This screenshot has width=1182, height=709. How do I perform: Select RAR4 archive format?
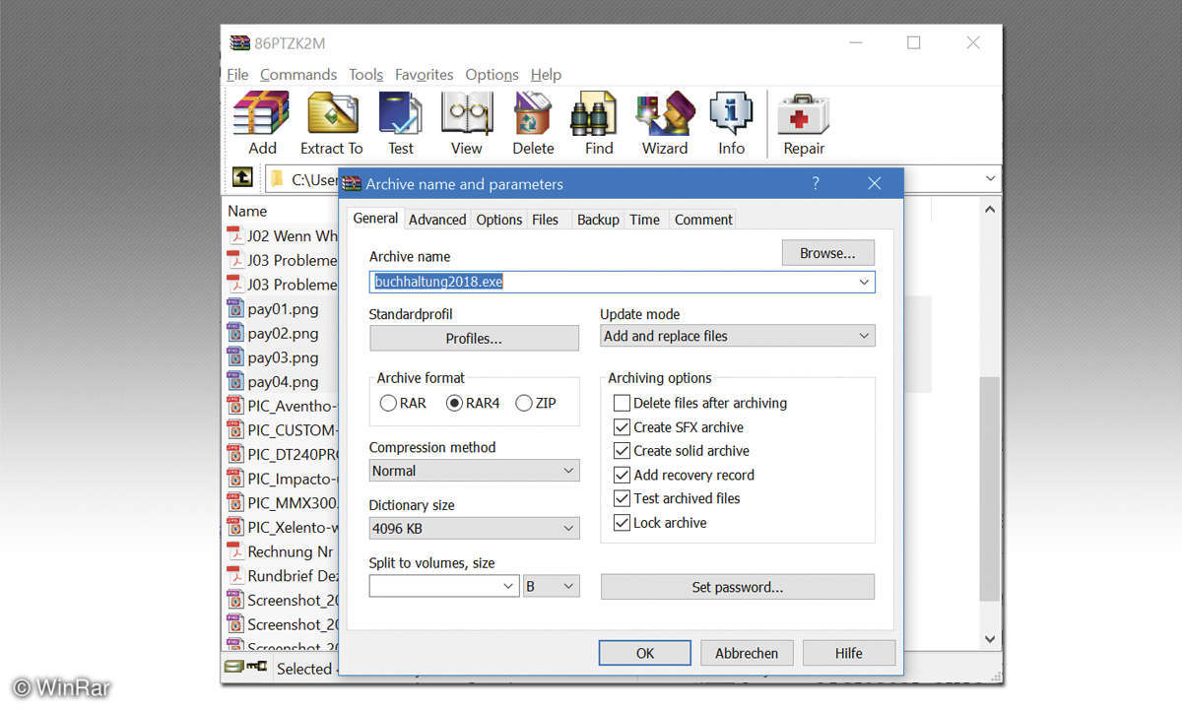[x=454, y=403]
